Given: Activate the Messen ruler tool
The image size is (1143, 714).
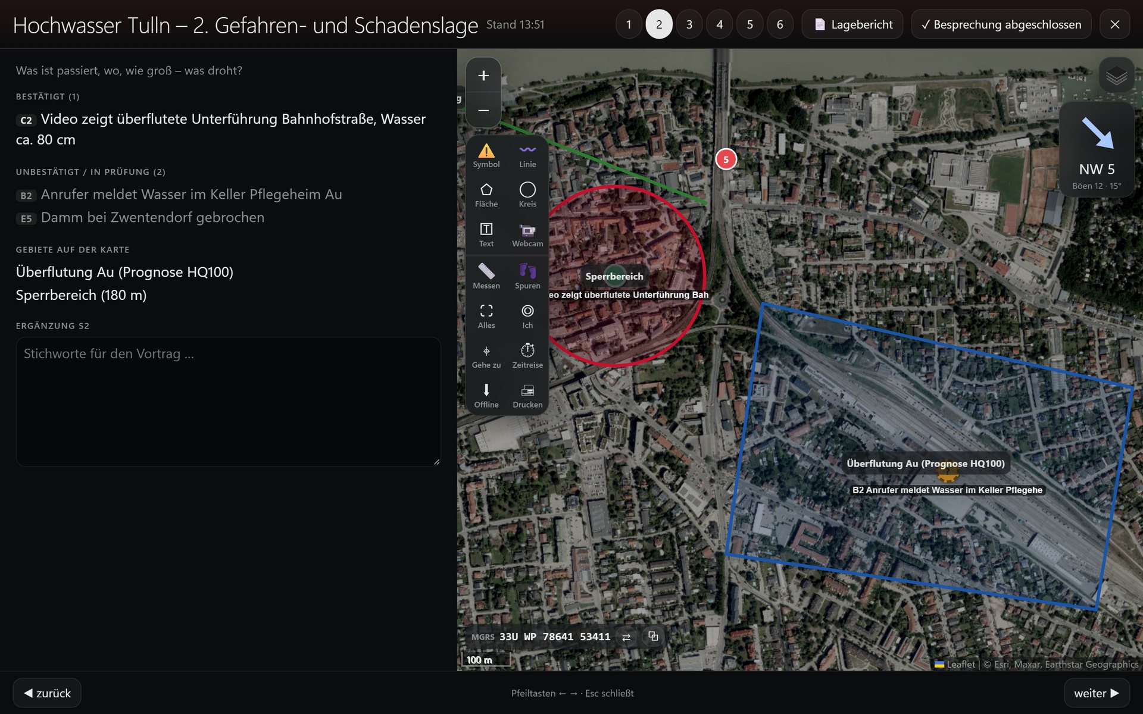Looking at the screenshot, I should point(486,277).
